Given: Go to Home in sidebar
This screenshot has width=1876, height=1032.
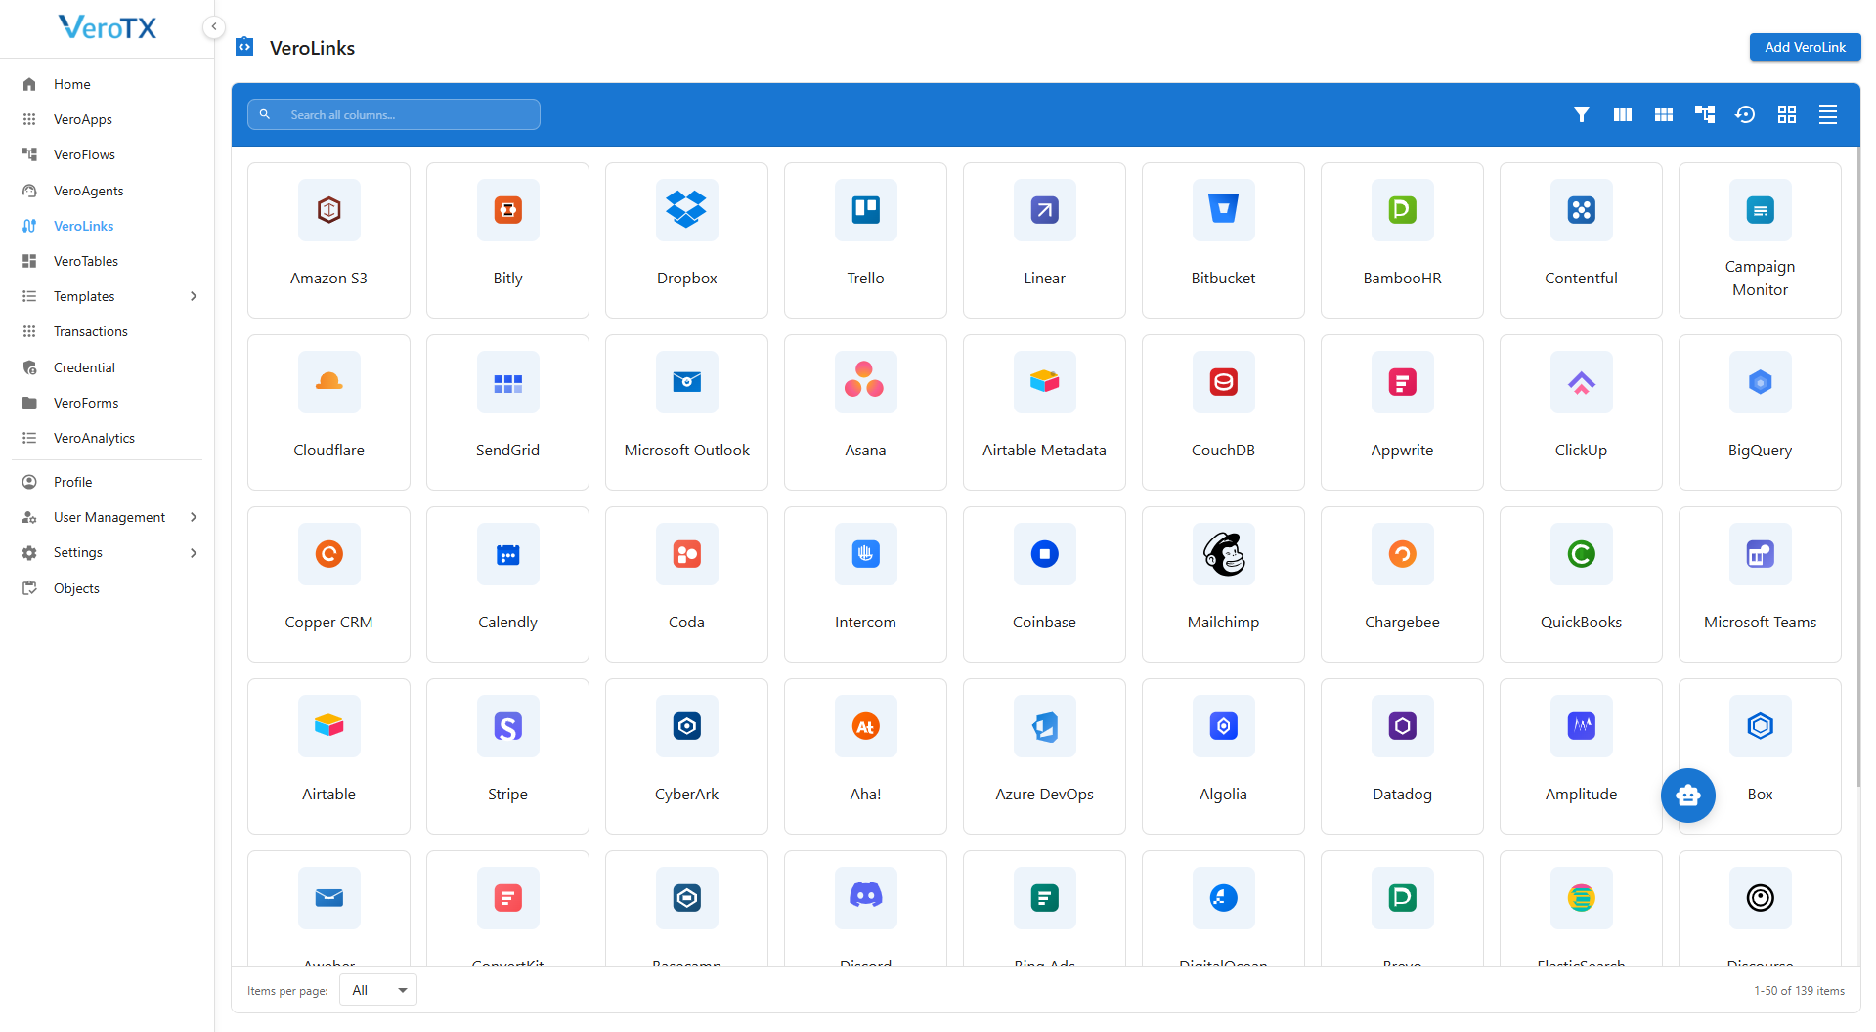Looking at the screenshot, I should coord(108,84).
